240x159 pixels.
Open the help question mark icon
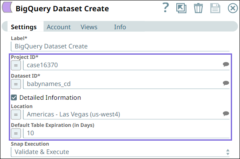pos(165,8)
